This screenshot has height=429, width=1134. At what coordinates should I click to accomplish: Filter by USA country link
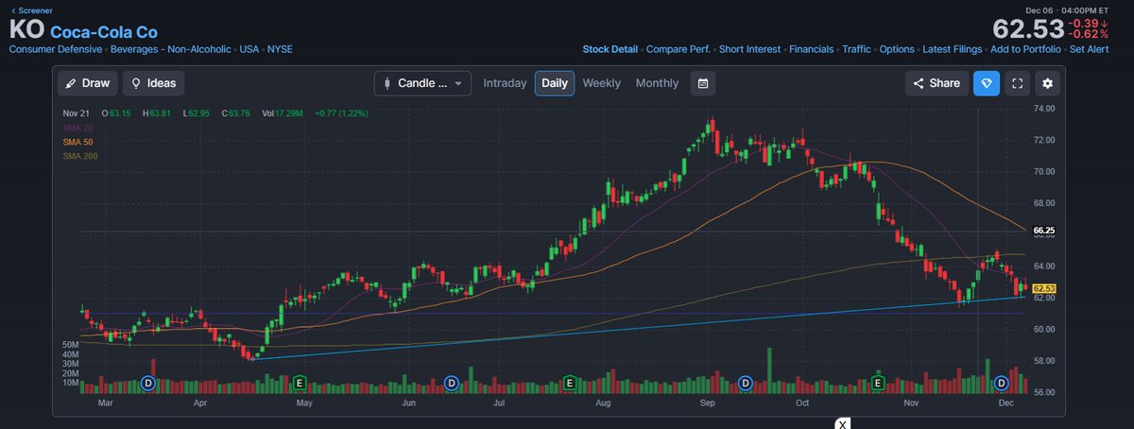pos(249,48)
